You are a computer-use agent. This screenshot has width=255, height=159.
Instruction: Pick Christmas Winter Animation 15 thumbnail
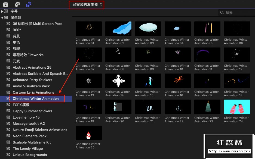(148, 81)
